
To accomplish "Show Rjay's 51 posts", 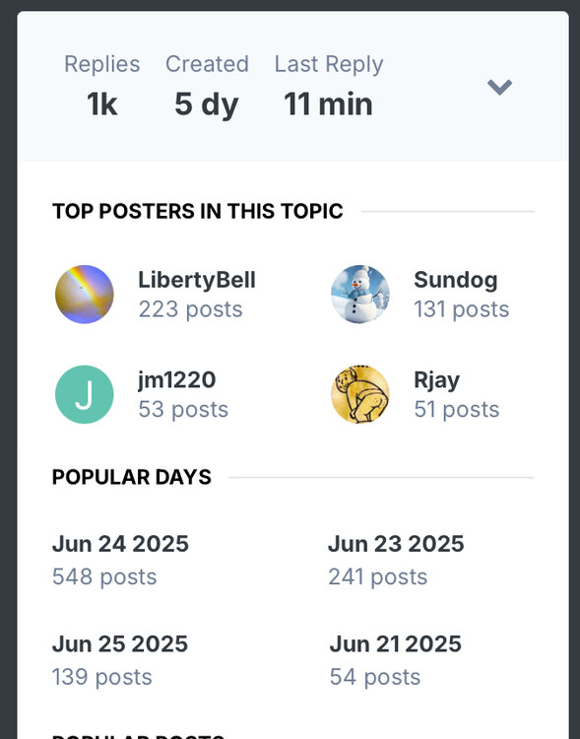I will pyautogui.click(x=456, y=410).
